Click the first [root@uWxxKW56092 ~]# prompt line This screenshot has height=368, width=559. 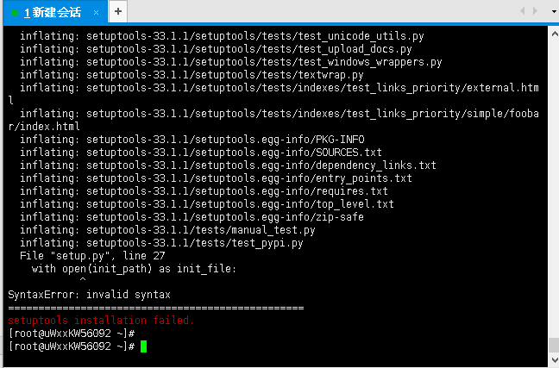tap(72, 334)
